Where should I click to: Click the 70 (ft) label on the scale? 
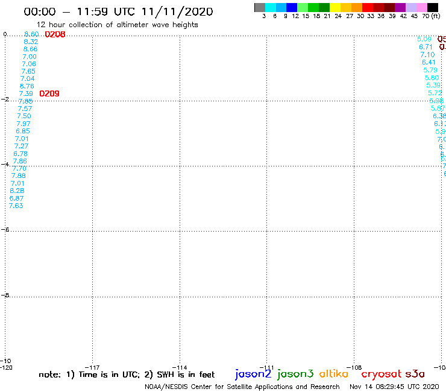431,16
